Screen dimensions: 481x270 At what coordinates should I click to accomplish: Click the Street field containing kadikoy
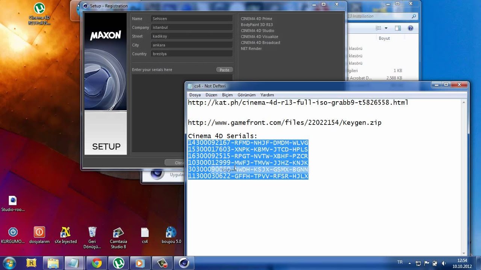tap(192, 36)
